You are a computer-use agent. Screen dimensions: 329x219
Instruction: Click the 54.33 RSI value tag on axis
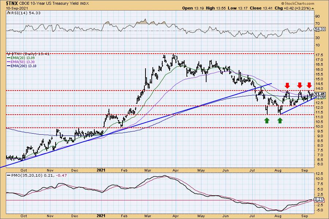pos(320,29)
